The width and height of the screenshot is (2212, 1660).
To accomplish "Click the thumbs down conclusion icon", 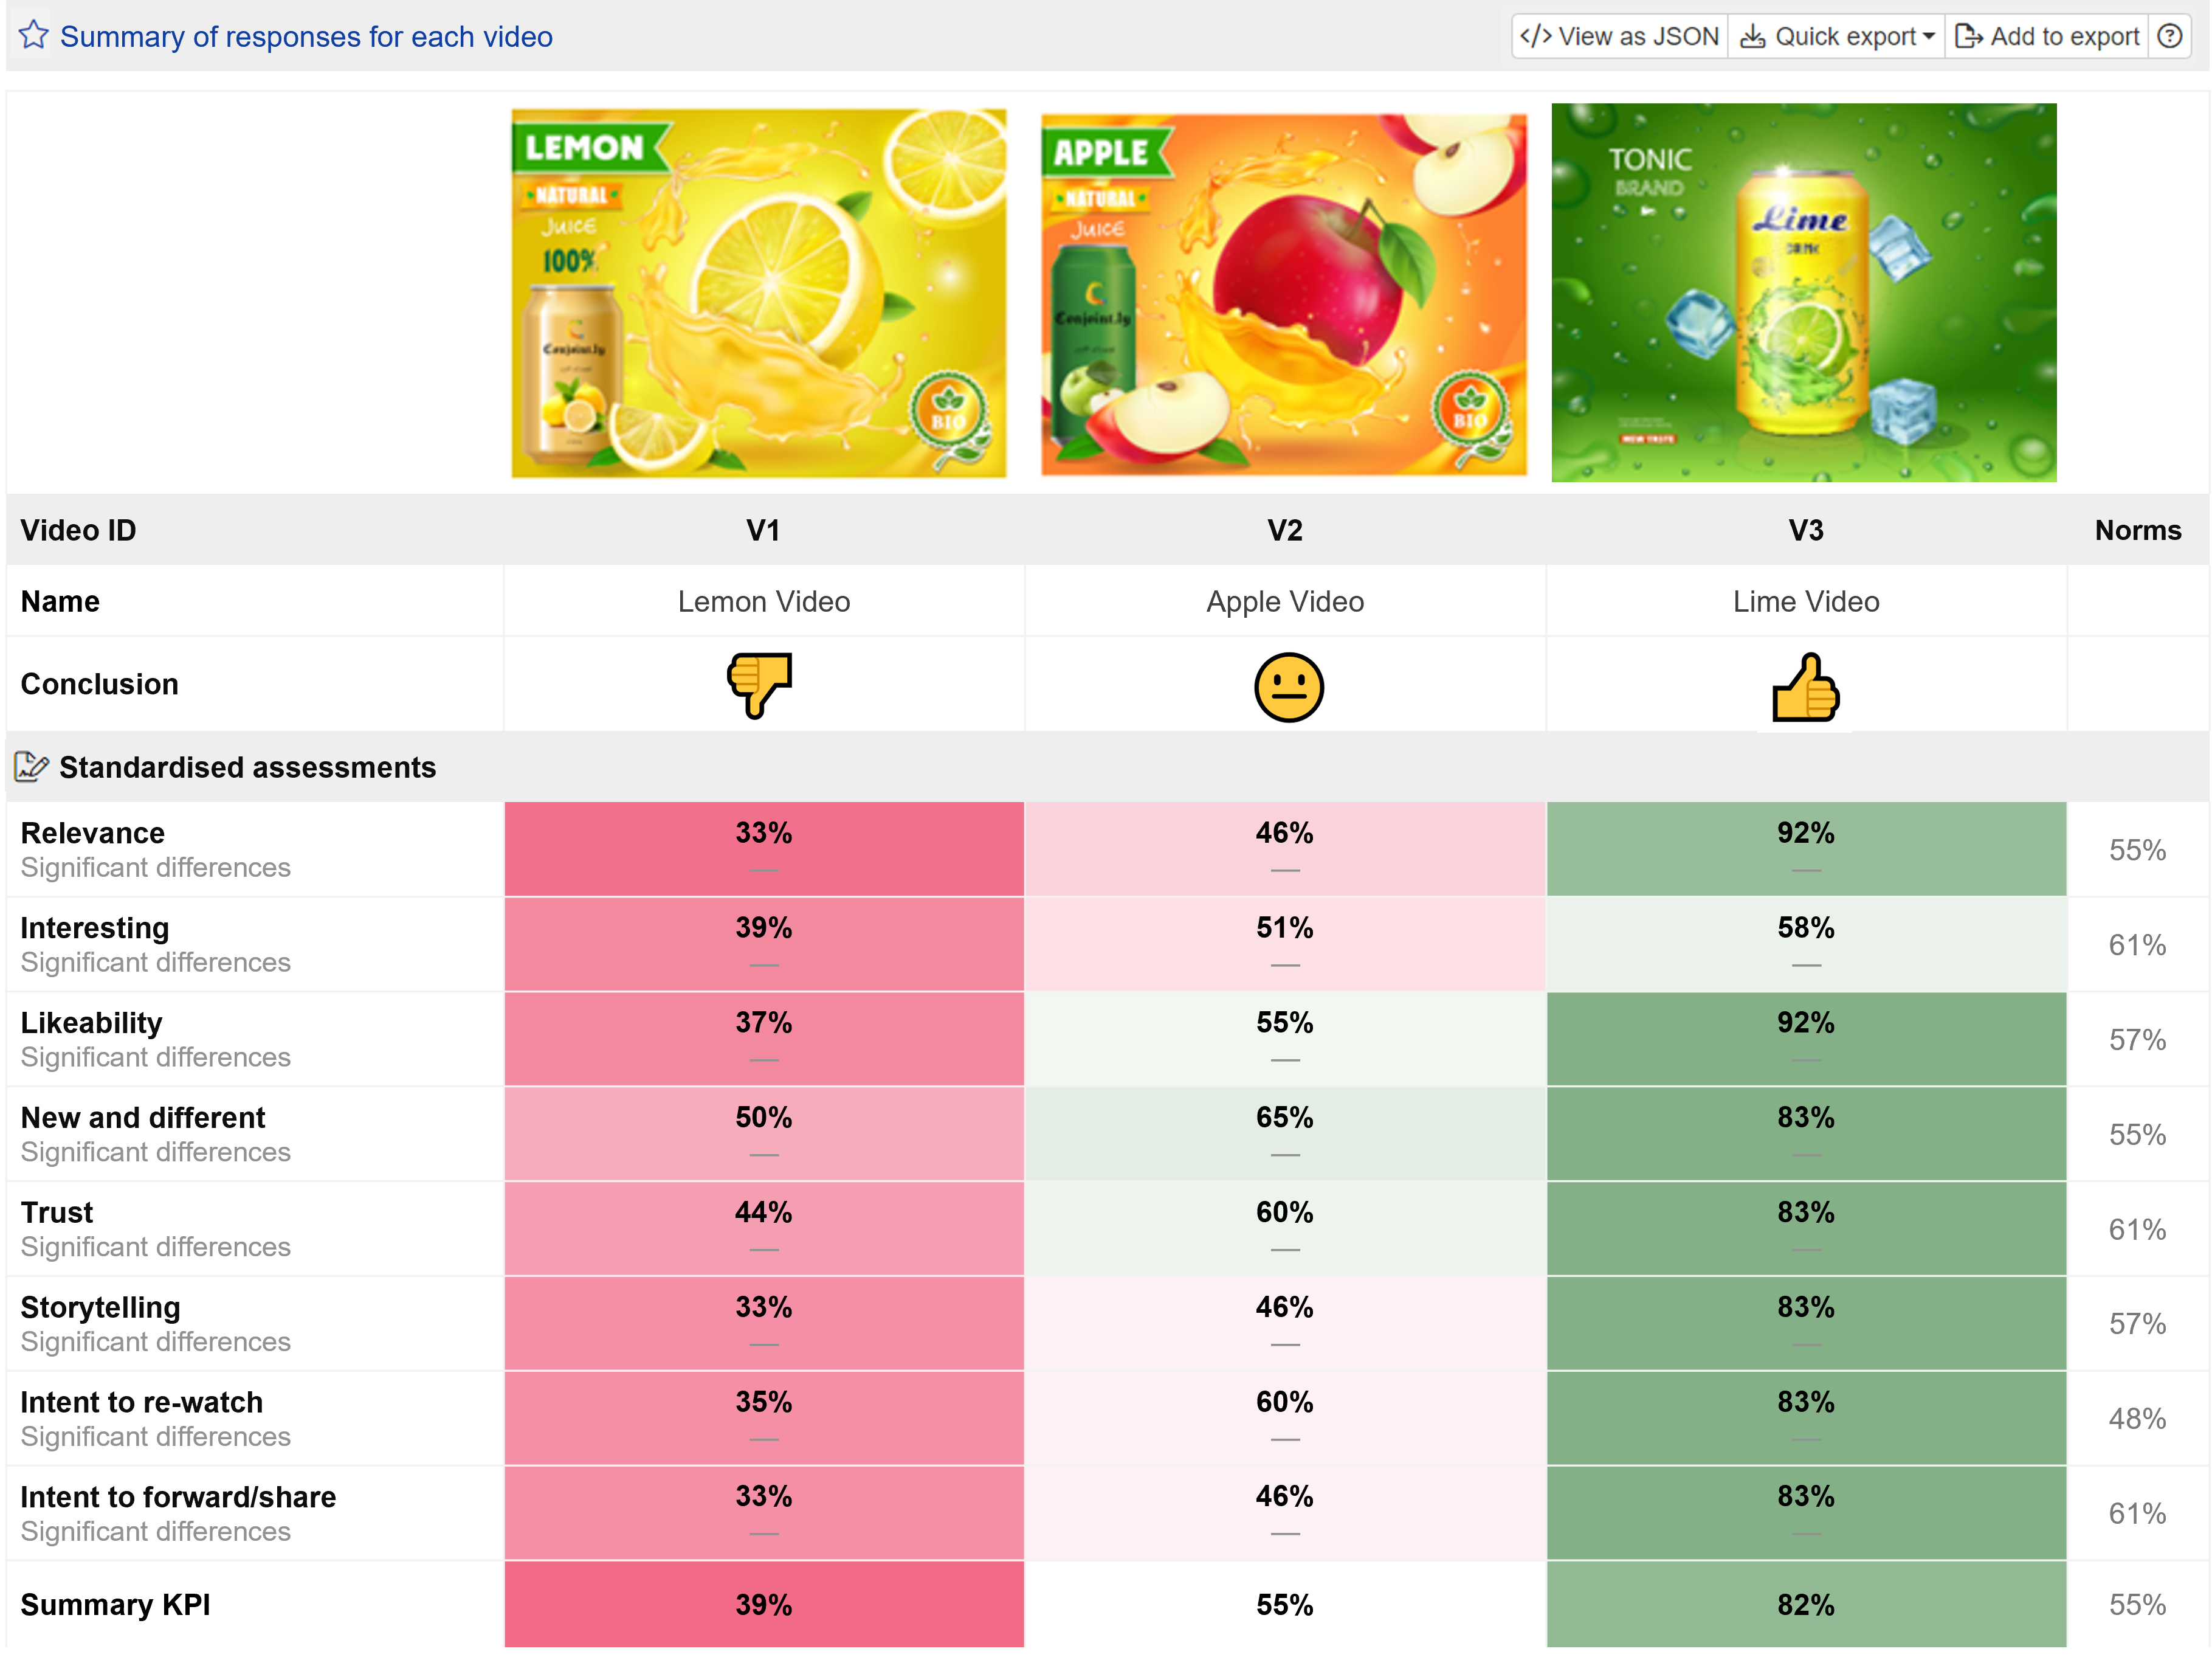I will coord(760,685).
